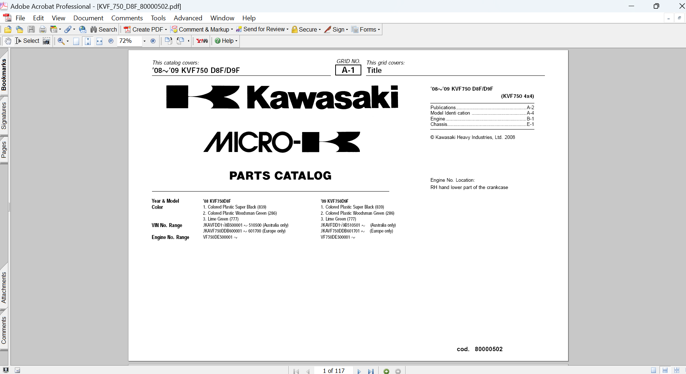Select the Zoom In magnifier tool
686x374 pixels.
click(61, 41)
